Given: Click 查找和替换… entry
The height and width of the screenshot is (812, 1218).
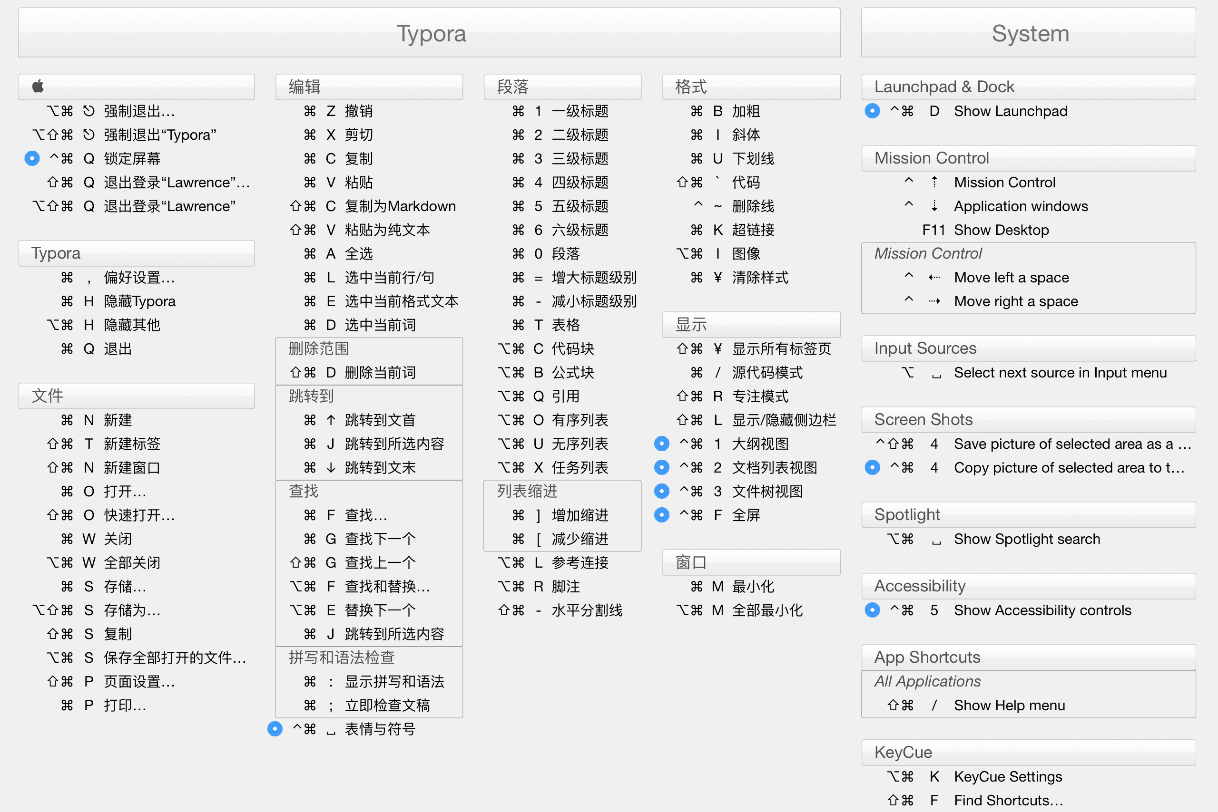Looking at the screenshot, I should (x=360, y=586).
